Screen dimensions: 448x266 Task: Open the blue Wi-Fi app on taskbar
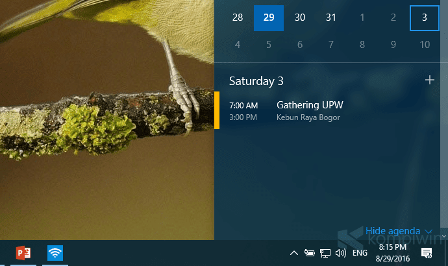(55, 253)
